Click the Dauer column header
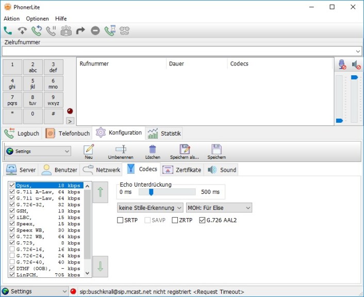The width and height of the screenshot is (364, 297). pos(196,63)
